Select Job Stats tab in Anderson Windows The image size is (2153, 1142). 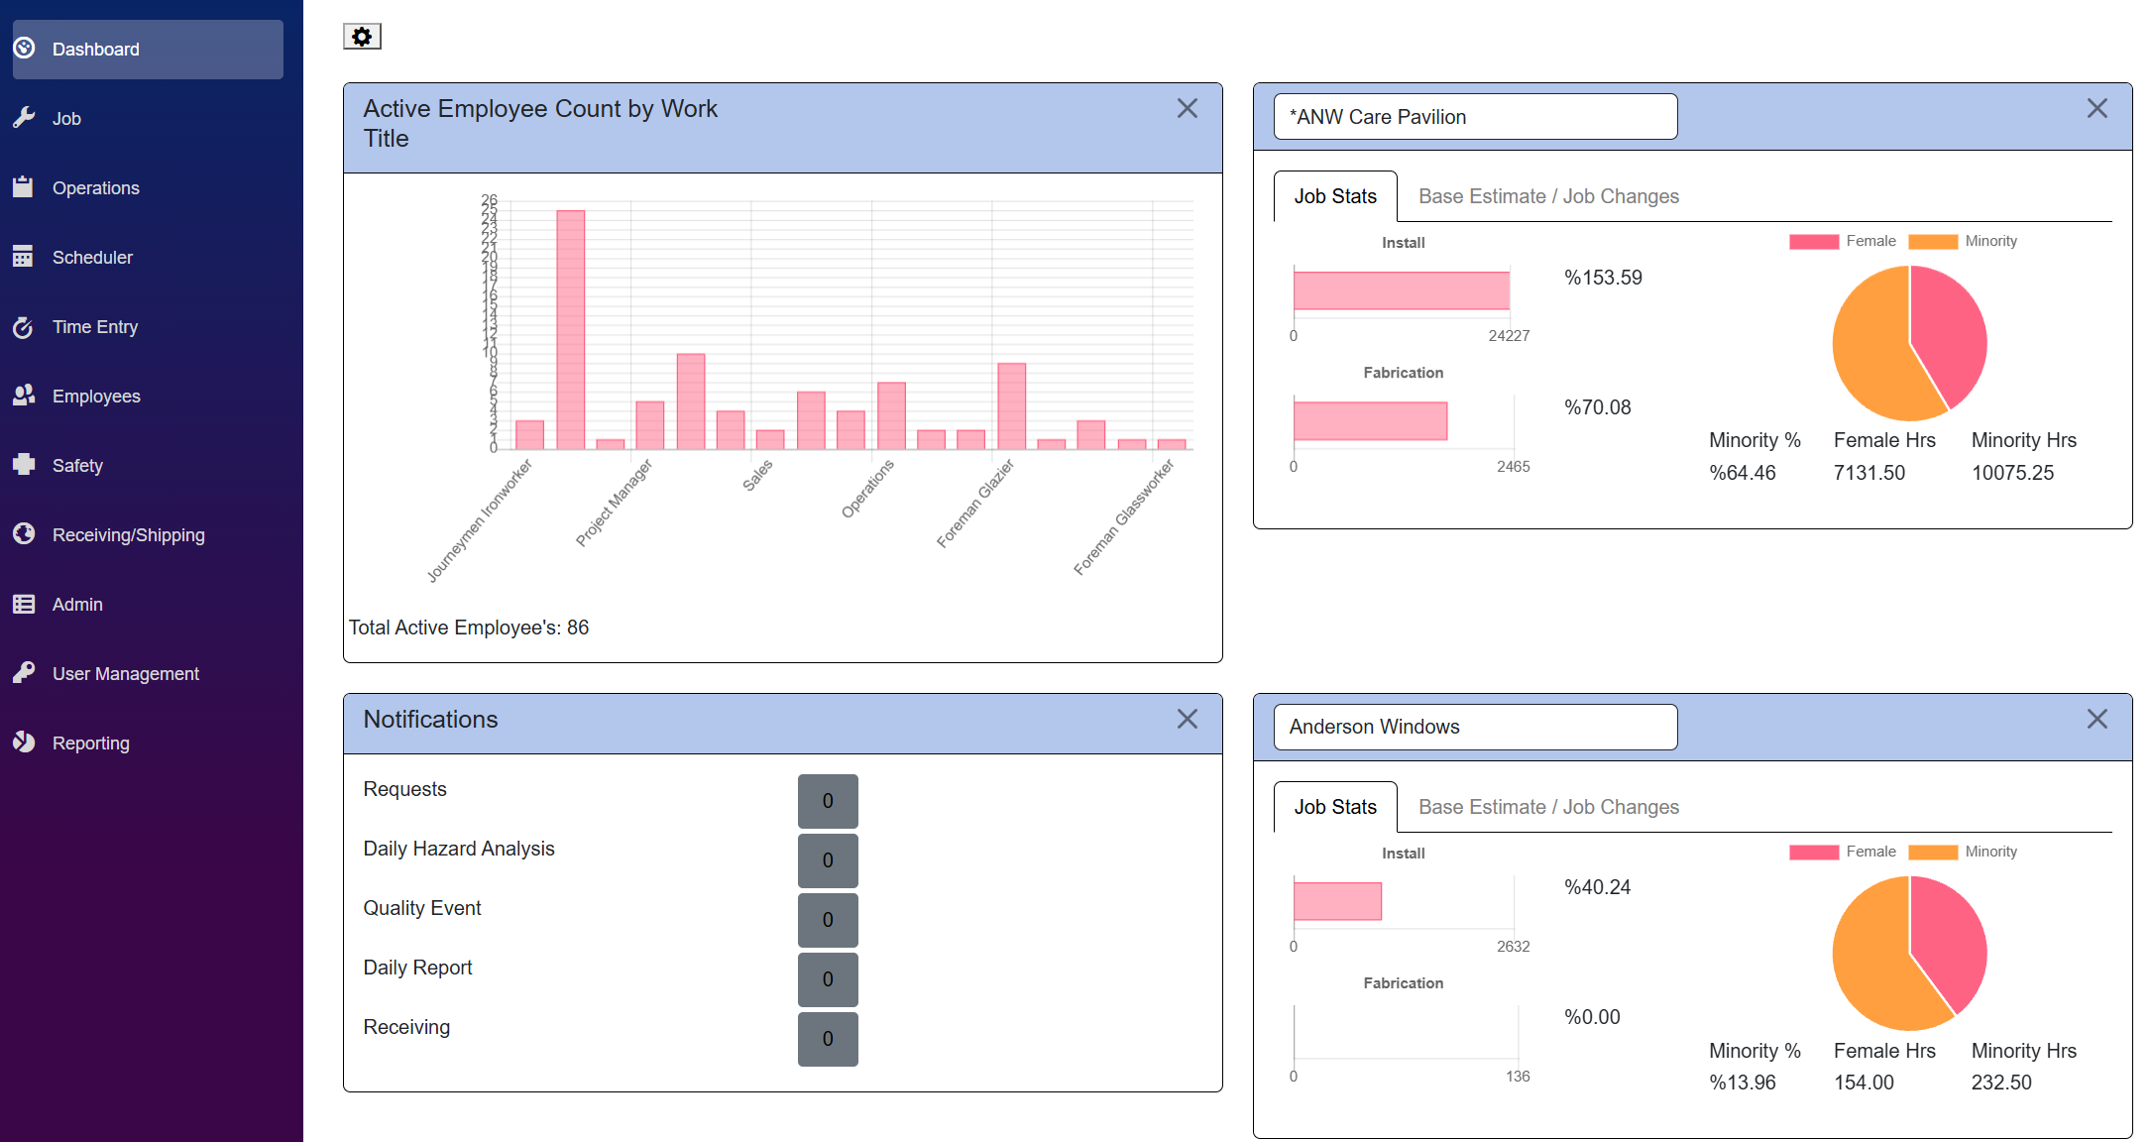point(1335,807)
